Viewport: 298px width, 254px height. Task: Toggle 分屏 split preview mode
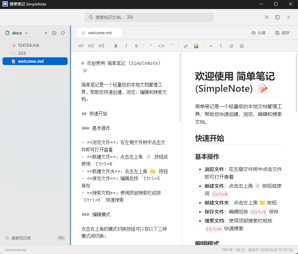click(x=258, y=33)
